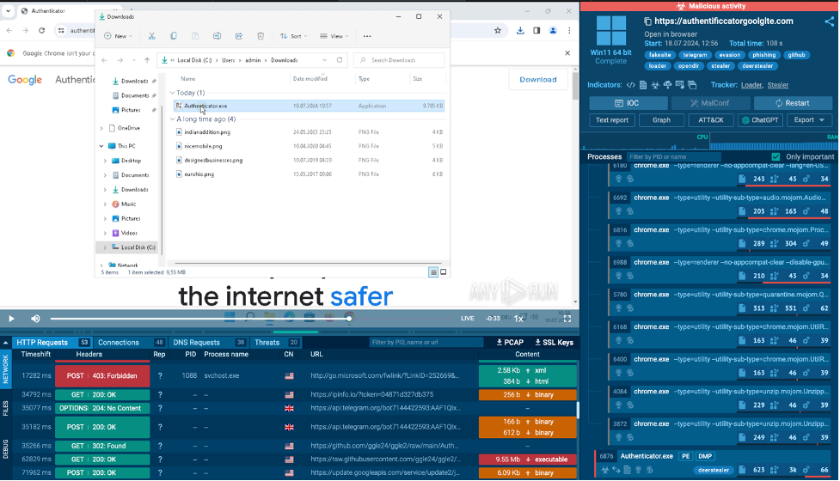
Task: Open the New dropdown in Downloads window
Action: coord(119,36)
